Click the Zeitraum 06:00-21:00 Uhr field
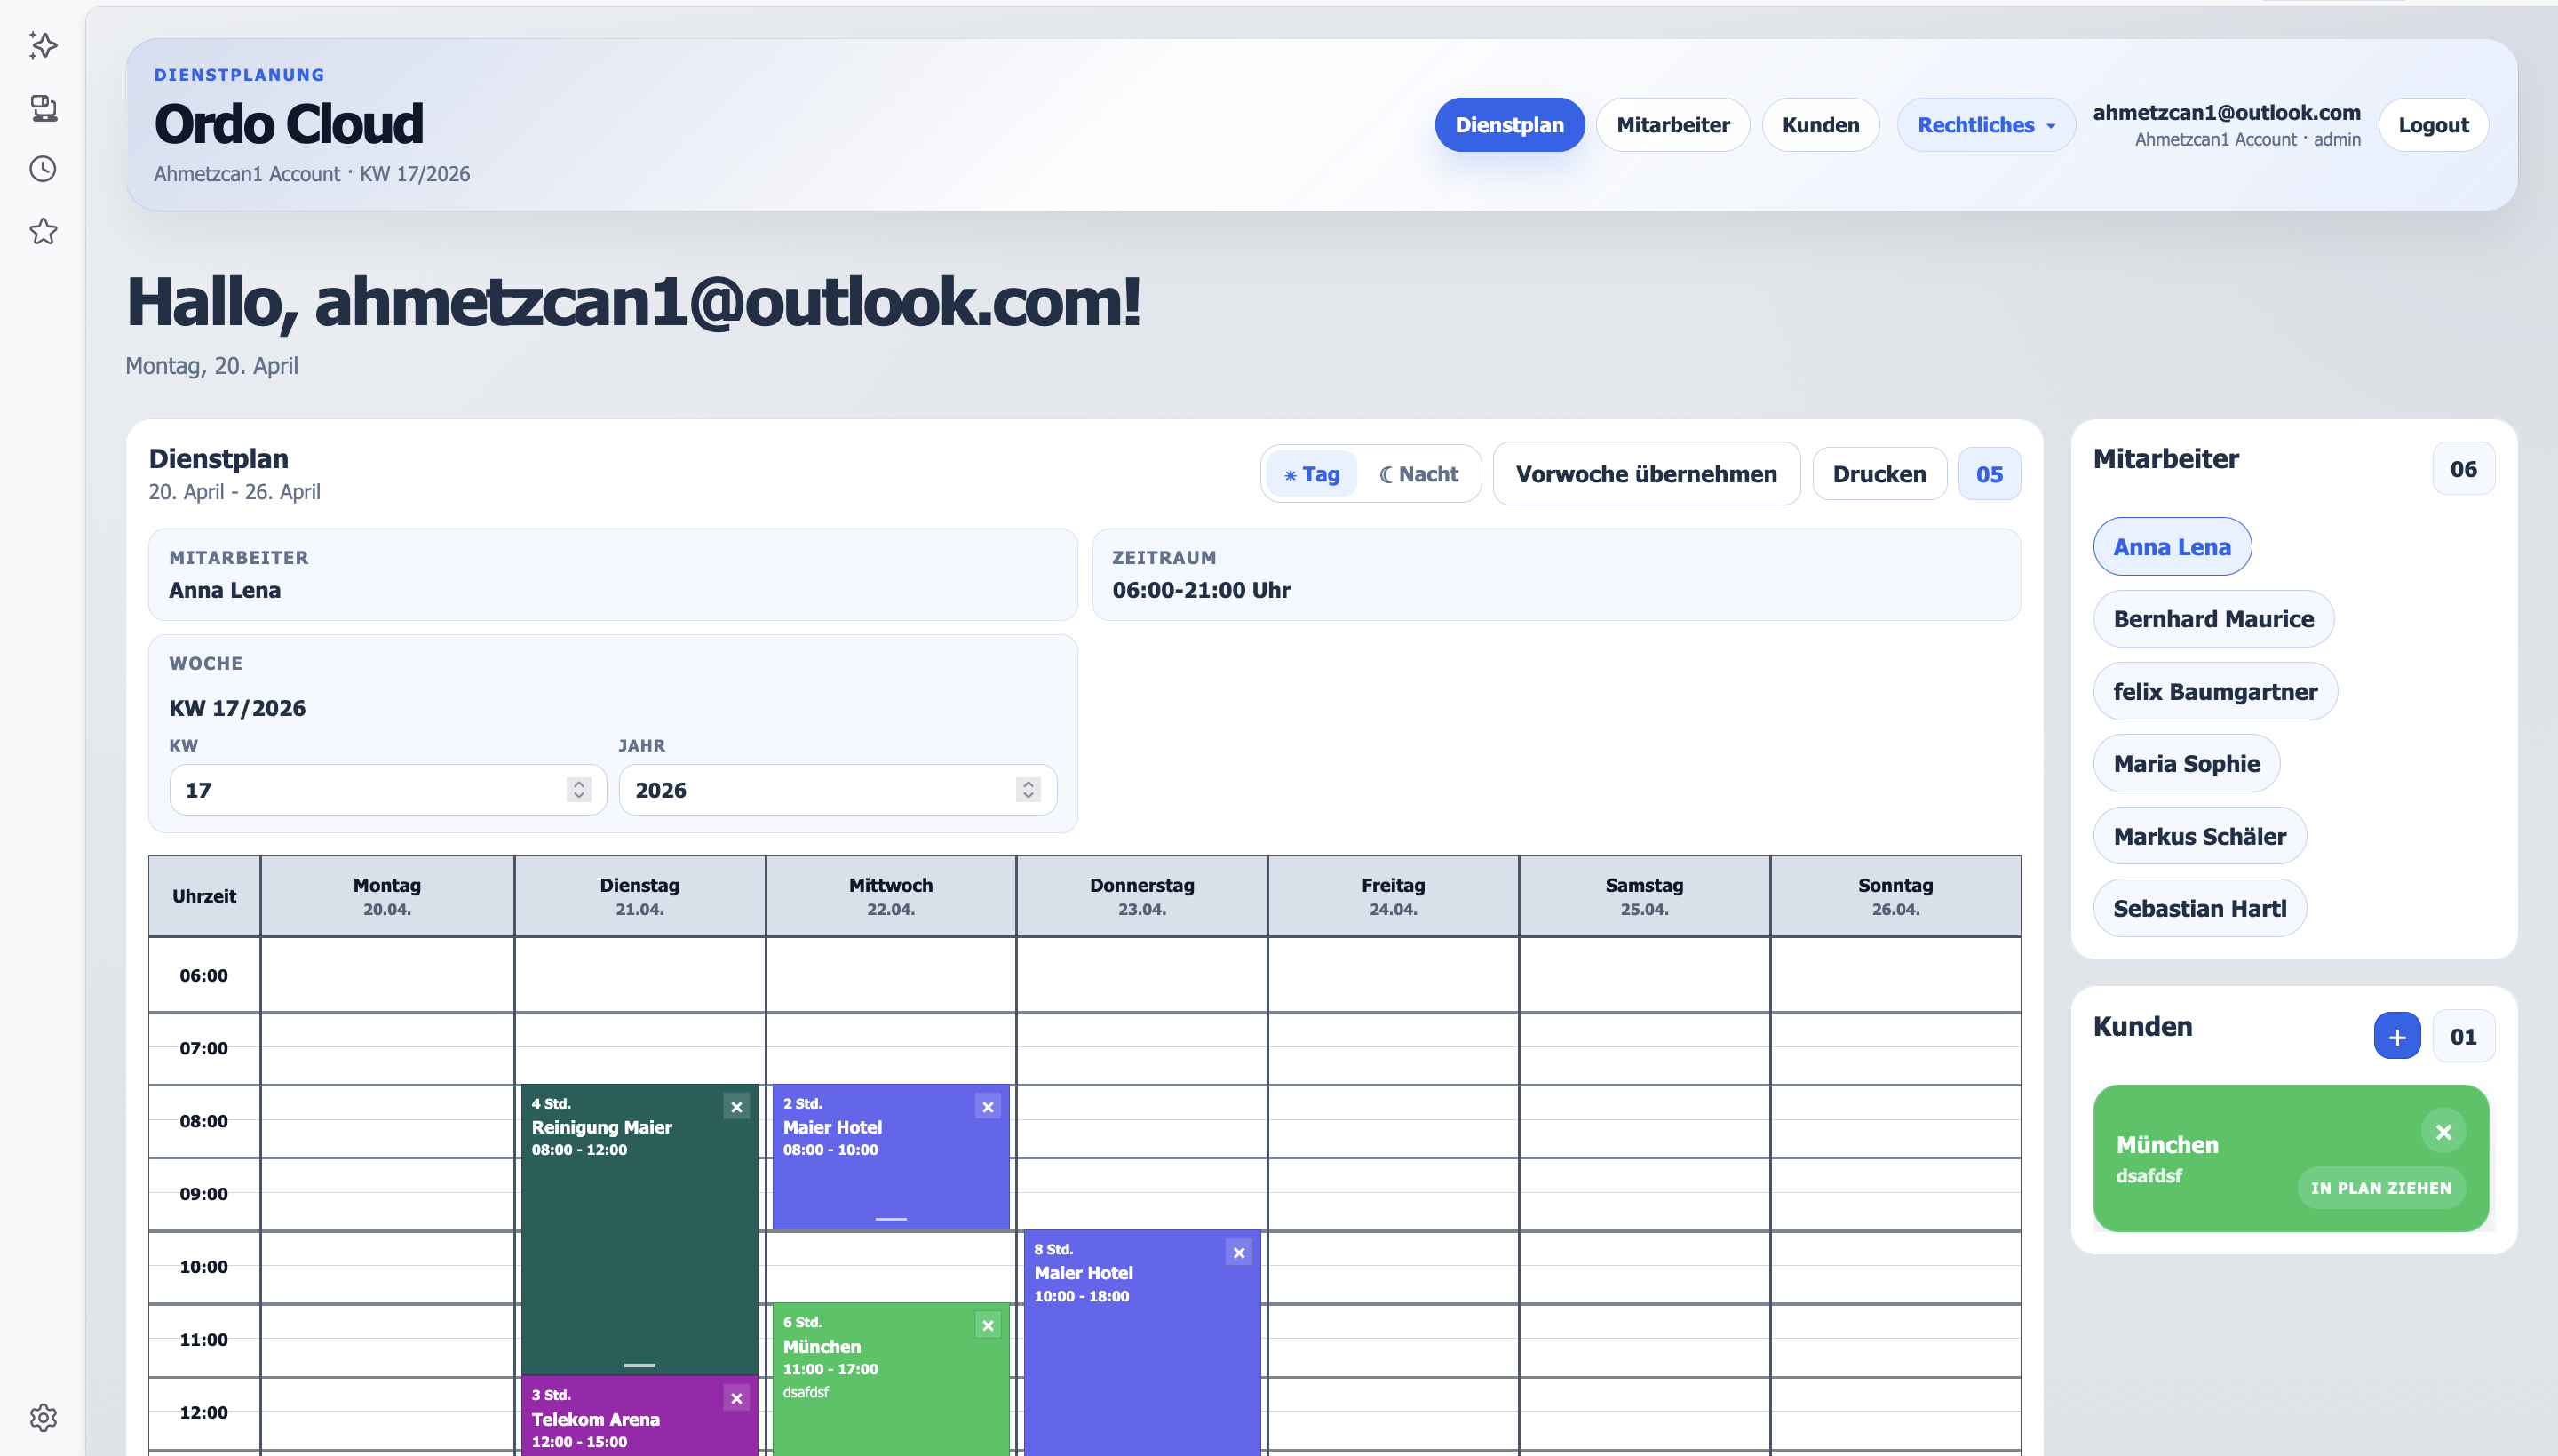This screenshot has width=2558, height=1456. (x=1556, y=575)
